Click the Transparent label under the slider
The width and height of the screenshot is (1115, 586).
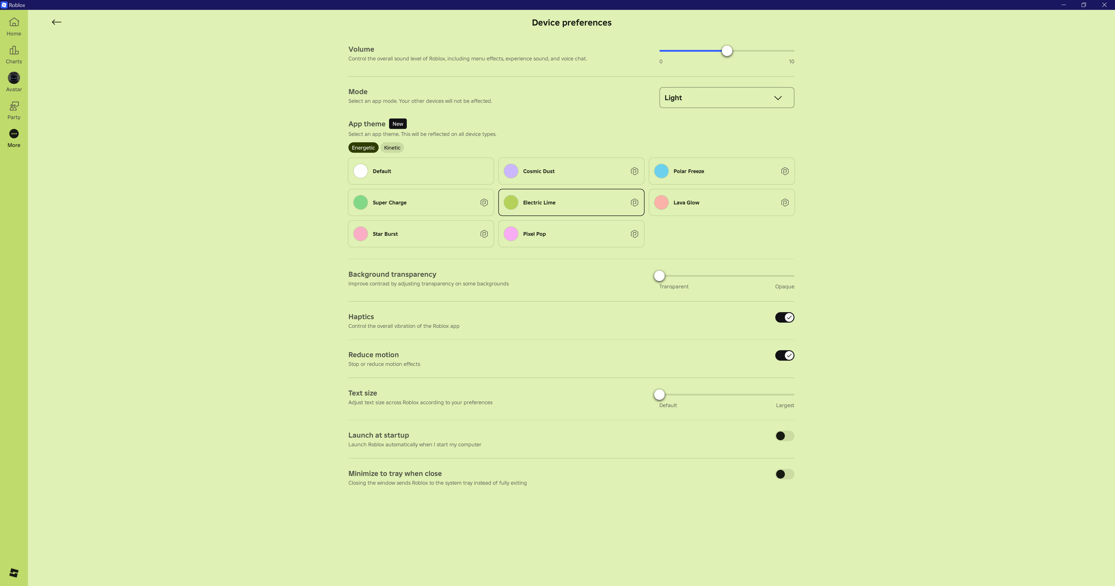(x=674, y=287)
